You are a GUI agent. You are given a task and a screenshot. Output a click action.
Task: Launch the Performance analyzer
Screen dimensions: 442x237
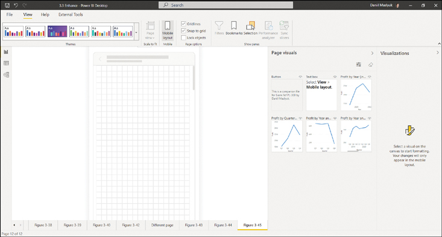tap(268, 30)
